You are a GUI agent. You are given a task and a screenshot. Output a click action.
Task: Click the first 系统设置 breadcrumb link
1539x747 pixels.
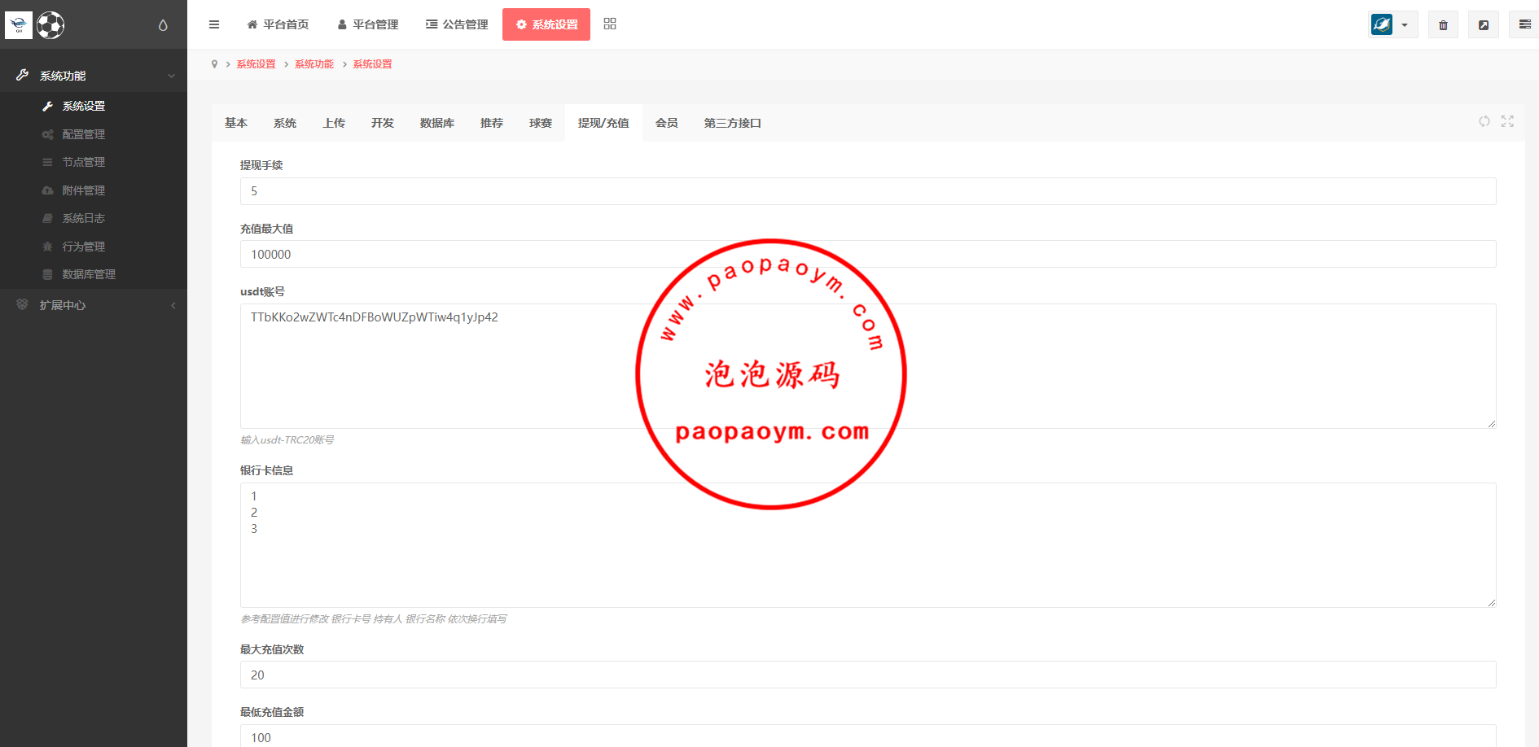coord(256,64)
